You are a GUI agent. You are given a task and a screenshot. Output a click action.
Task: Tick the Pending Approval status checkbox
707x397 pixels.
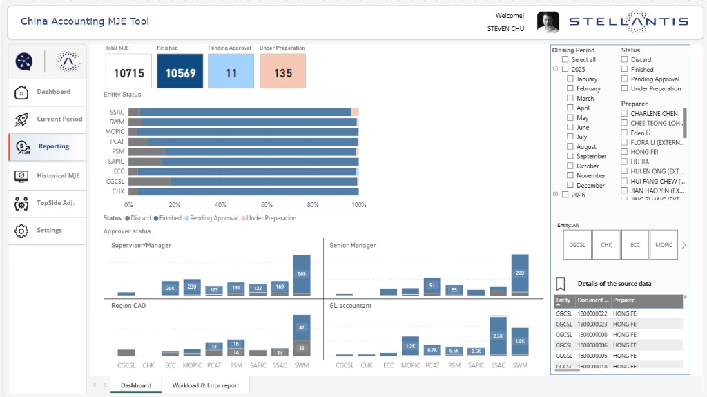click(624, 79)
